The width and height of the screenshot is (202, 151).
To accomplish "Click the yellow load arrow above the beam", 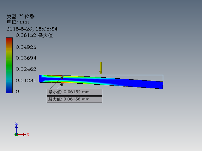I will 101,68.
